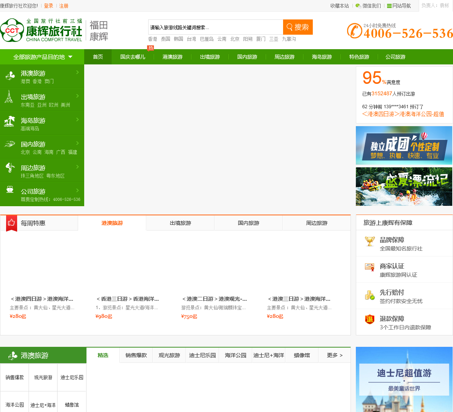Switch to 周边旅游 tab in 每周特惠
The height and width of the screenshot is (412, 453).
pos(317,223)
